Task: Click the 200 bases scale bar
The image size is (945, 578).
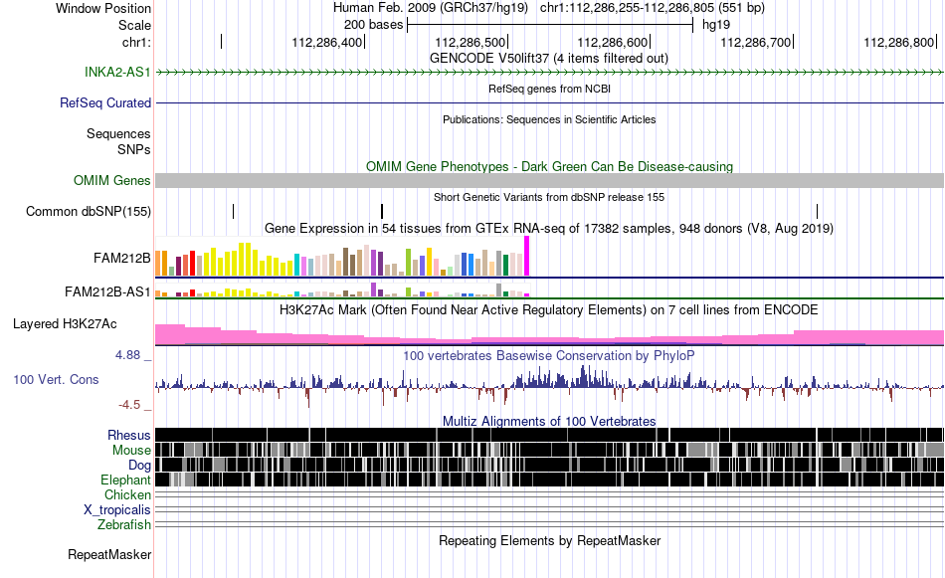Action: click(x=550, y=25)
